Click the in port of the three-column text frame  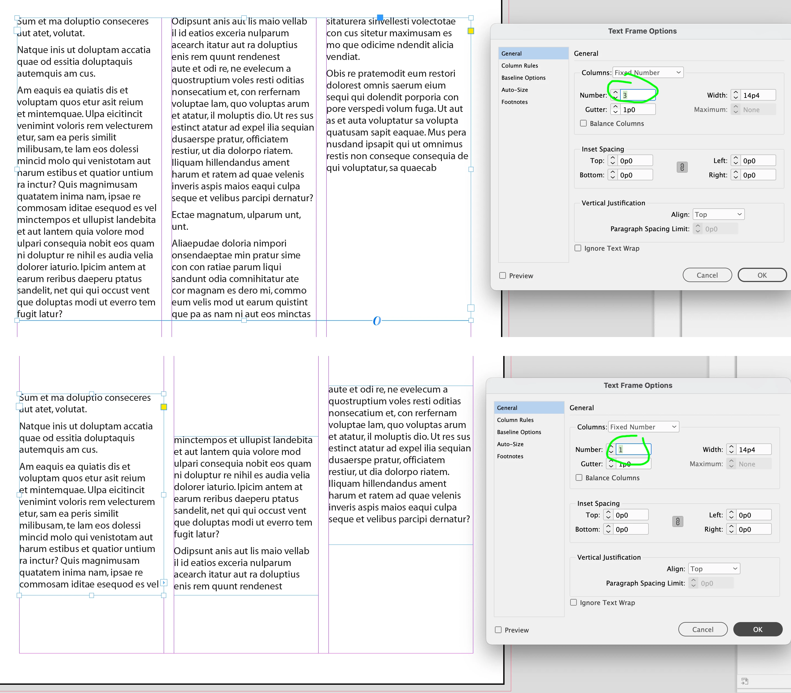(x=17, y=30)
